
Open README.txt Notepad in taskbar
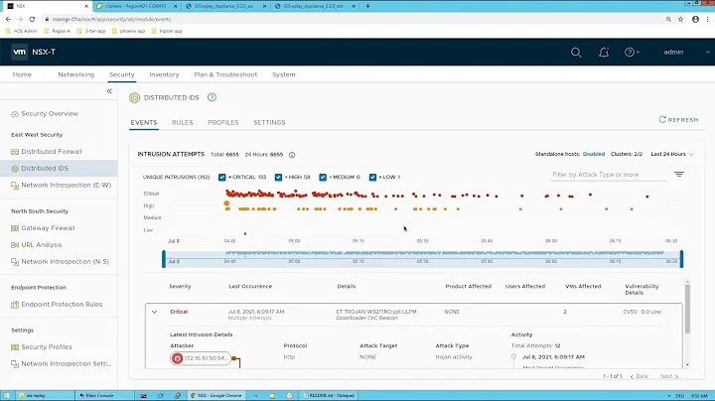click(x=329, y=395)
